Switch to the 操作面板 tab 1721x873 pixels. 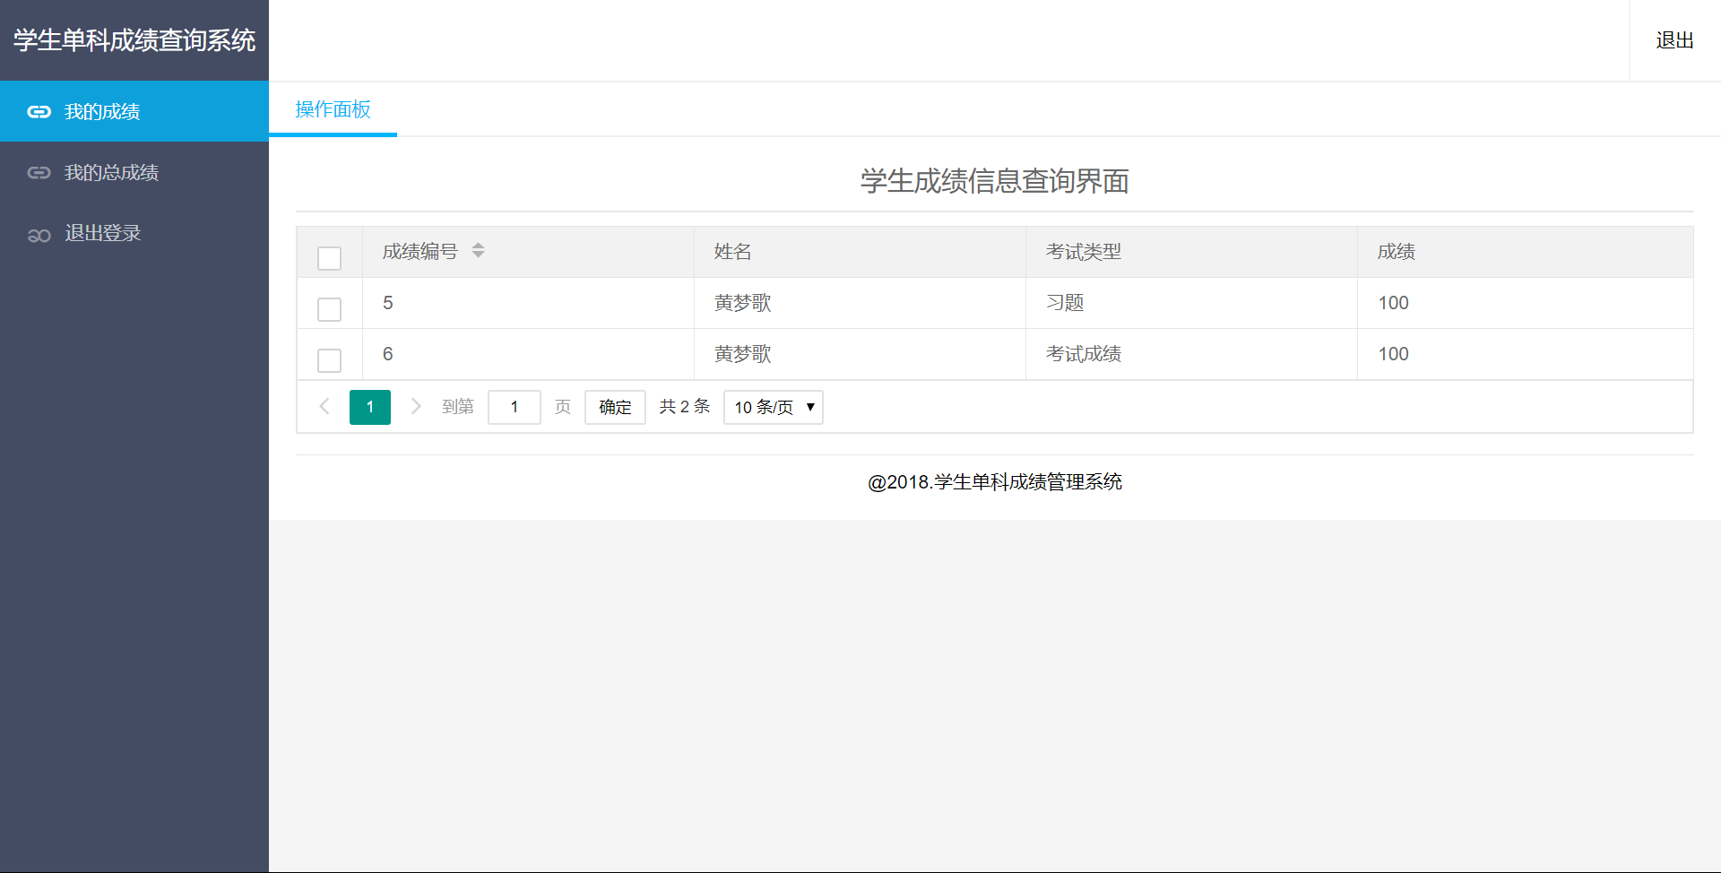tap(333, 109)
